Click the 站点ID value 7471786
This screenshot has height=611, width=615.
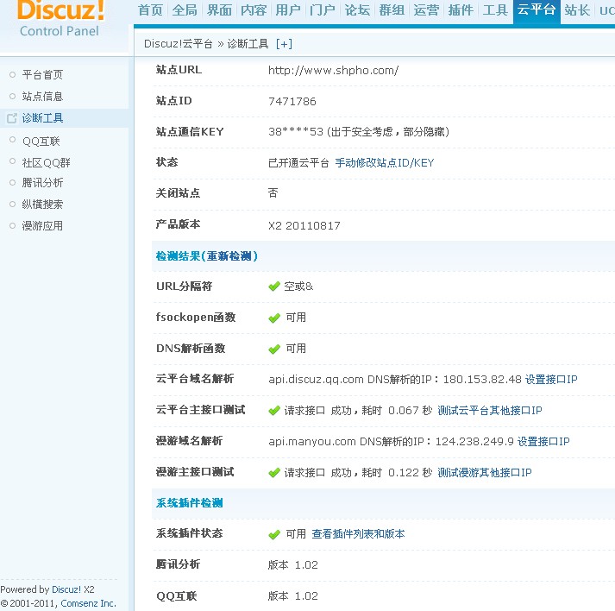(292, 101)
